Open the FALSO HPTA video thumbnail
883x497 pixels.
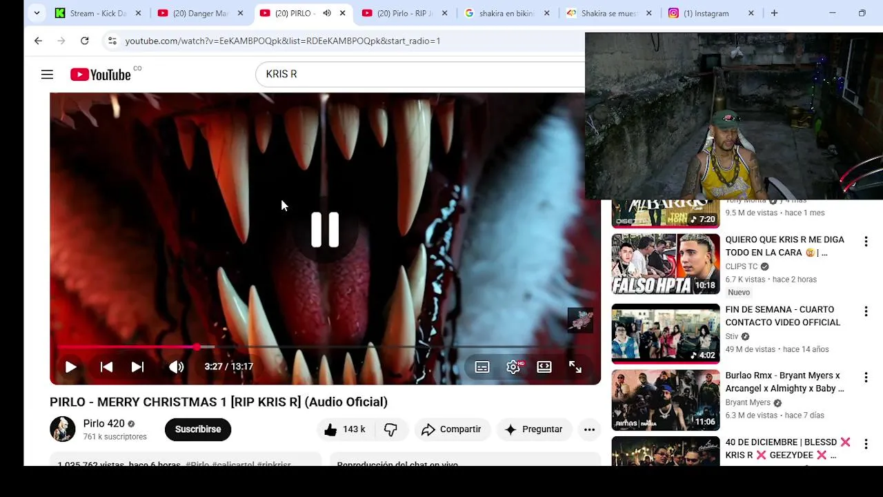click(666, 264)
